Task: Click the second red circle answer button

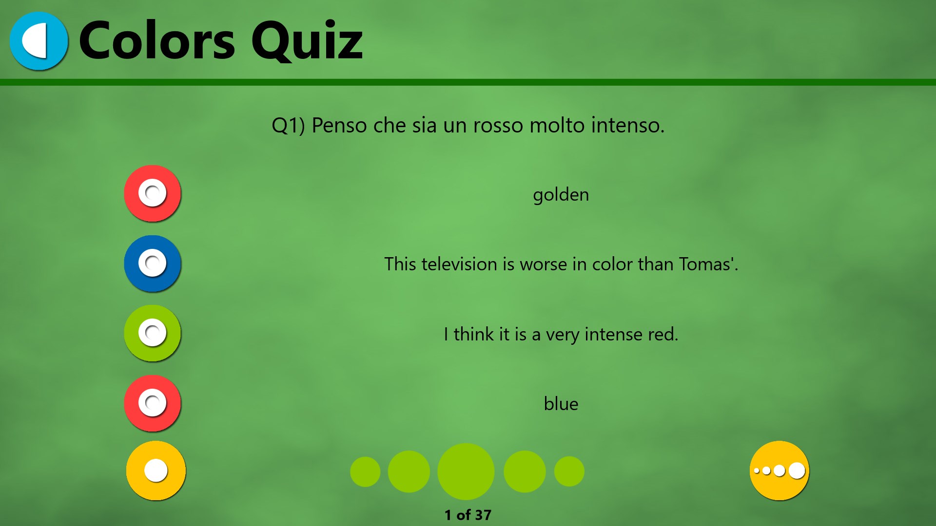Action: [x=153, y=402]
